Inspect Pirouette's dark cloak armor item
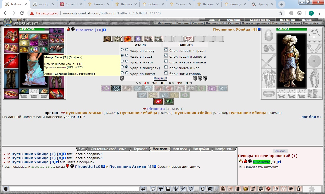325x194 pixels. coord(11,79)
